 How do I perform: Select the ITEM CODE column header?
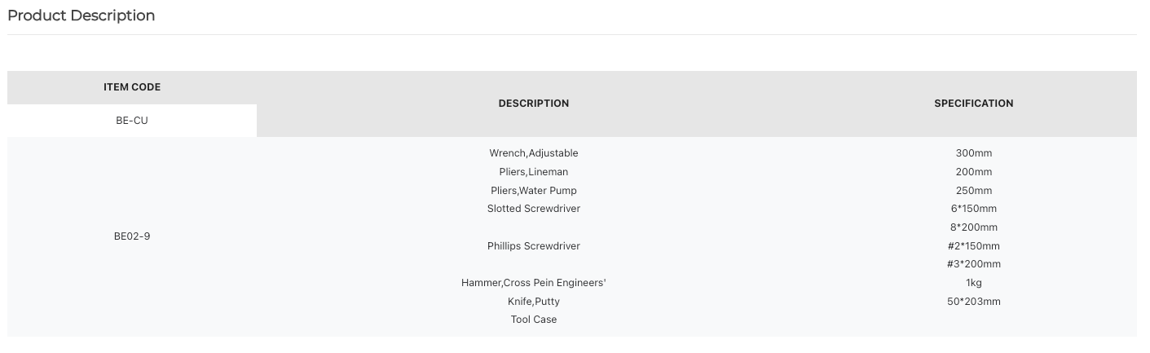coord(132,87)
